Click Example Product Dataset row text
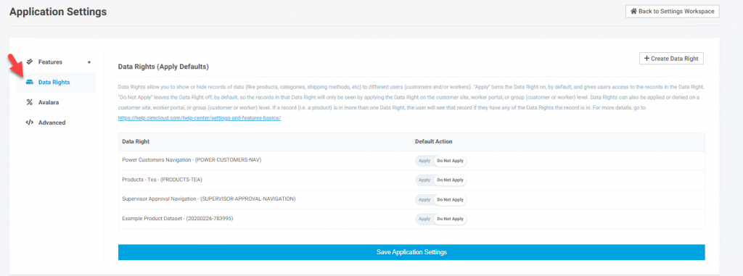 point(177,219)
